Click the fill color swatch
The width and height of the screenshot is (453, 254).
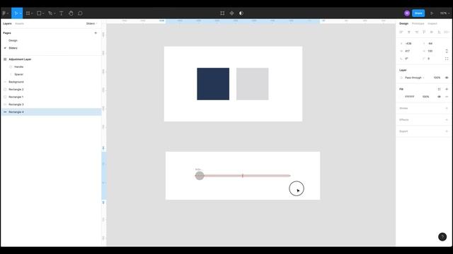point(401,97)
